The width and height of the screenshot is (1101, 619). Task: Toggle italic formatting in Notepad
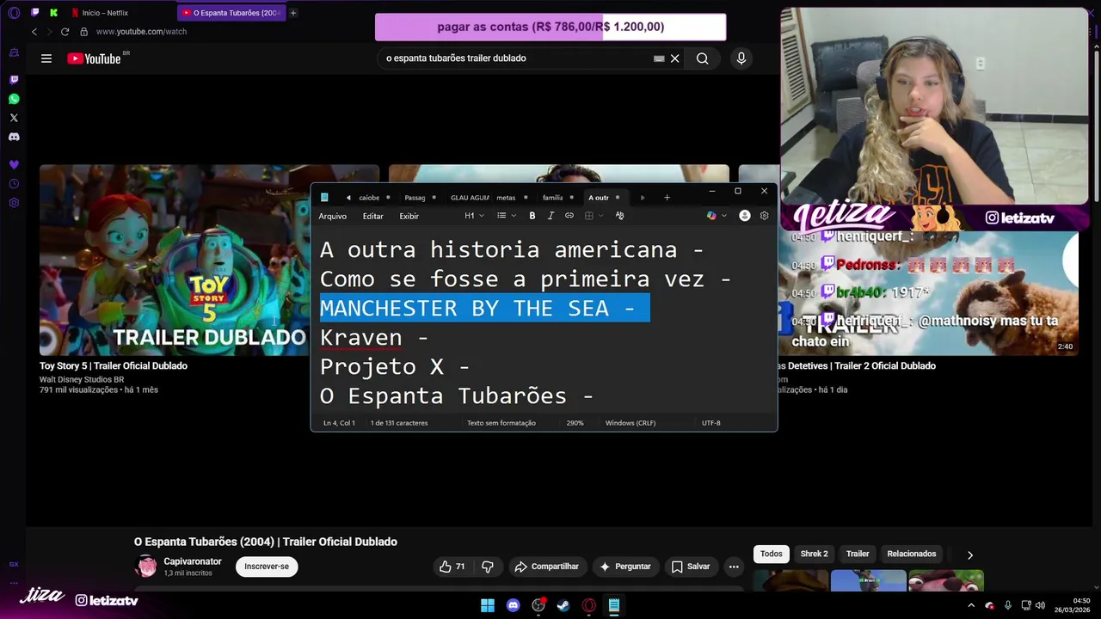(x=550, y=216)
